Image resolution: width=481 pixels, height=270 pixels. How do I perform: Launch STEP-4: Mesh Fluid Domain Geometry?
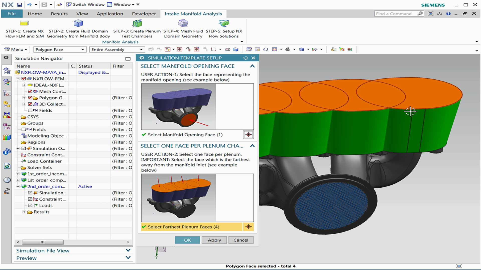click(x=183, y=28)
